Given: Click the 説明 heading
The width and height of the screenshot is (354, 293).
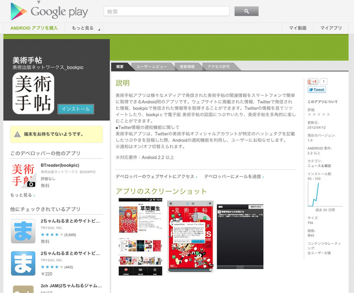Looking at the screenshot, I should (123, 83).
